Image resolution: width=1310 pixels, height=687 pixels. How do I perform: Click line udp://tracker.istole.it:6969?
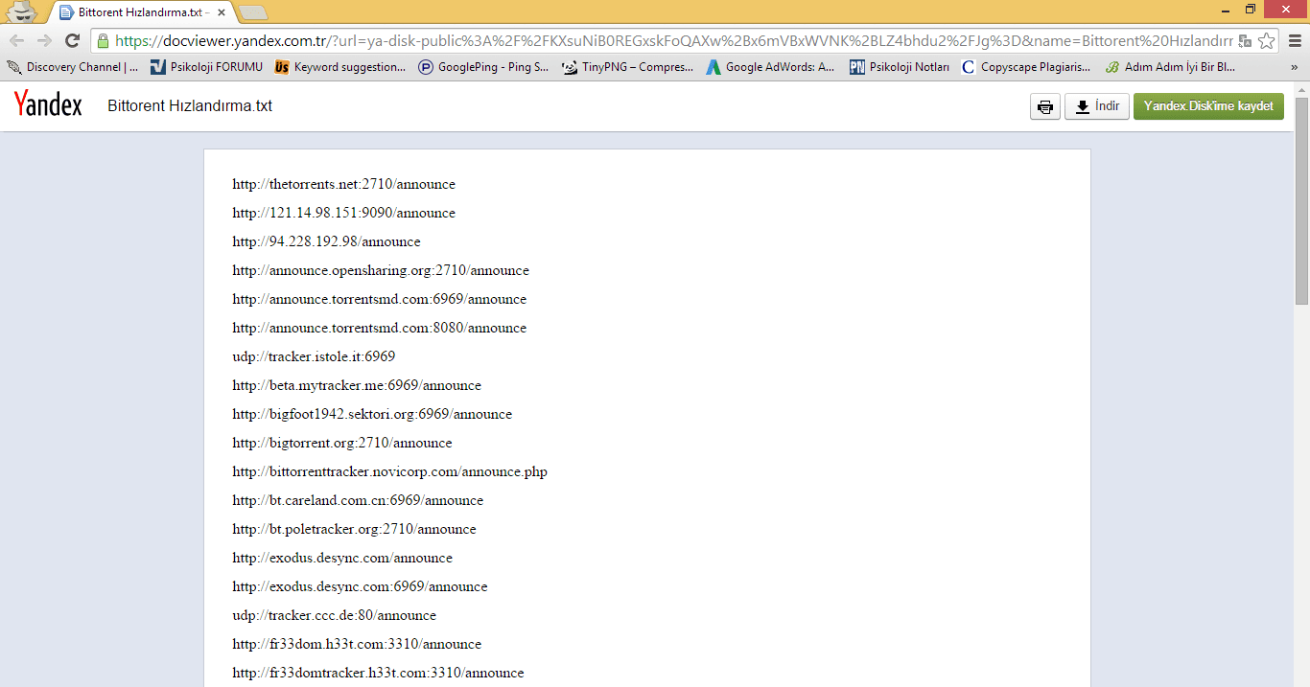pos(314,356)
